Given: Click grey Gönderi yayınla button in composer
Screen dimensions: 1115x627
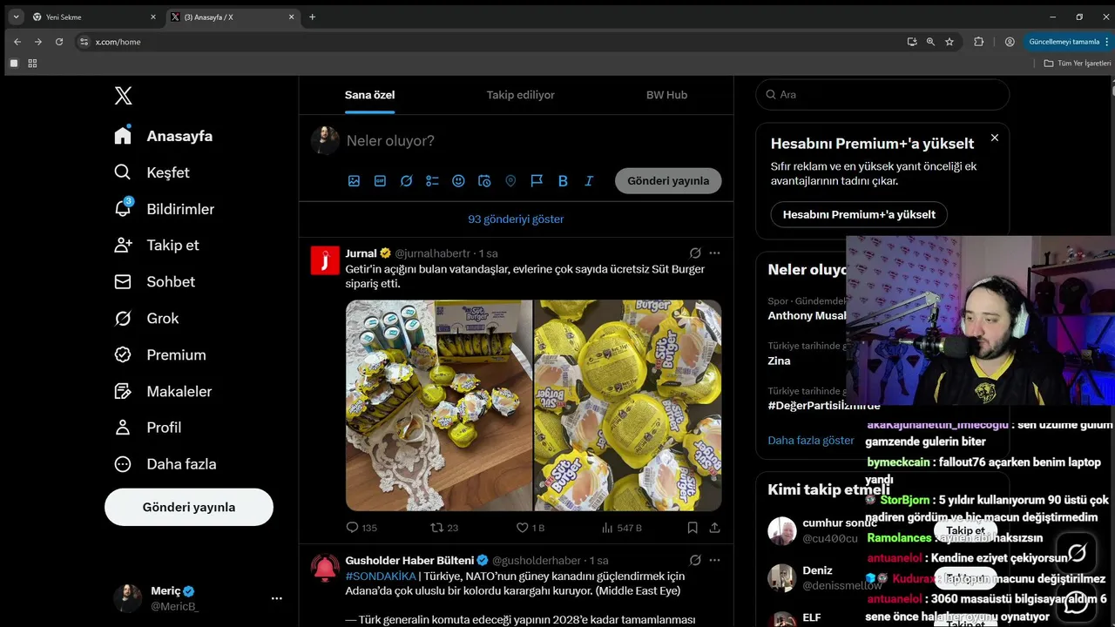Looking at the screenshot, I should click(x=668, y=181).
